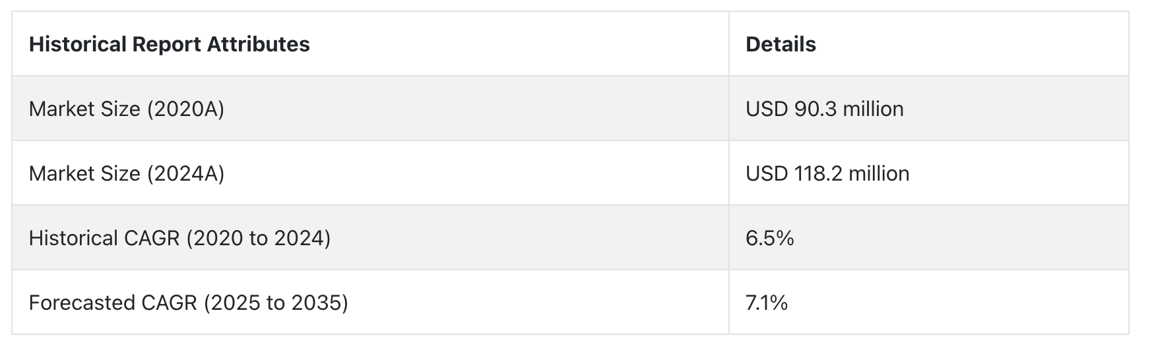Click the word Forecasted in last row

pos(80,303)
